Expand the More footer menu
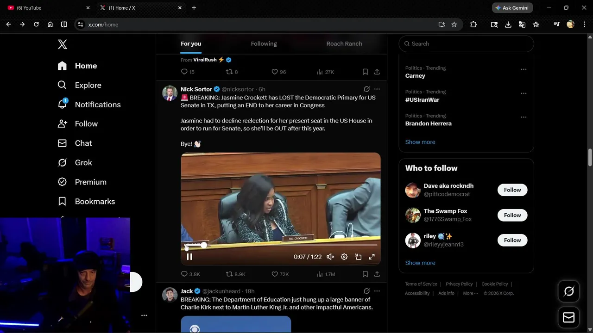The height and width of the screenshot is (333, 593). (x=470, y=293)
